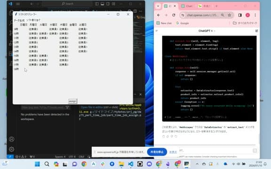Open Windows taskbar search
This screenshot has width=271, height=169.
[x=47, y=164]
